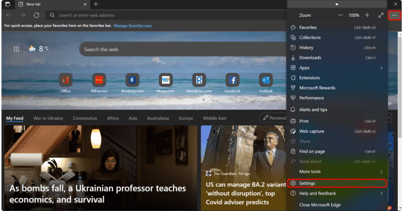Click the app launcher grid icon
Image resolution: width=403 pixels, height=211 pixels.
pos(16,49)
